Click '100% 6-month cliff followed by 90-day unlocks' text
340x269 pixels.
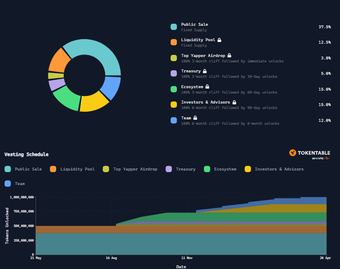(x=229, y=108)
